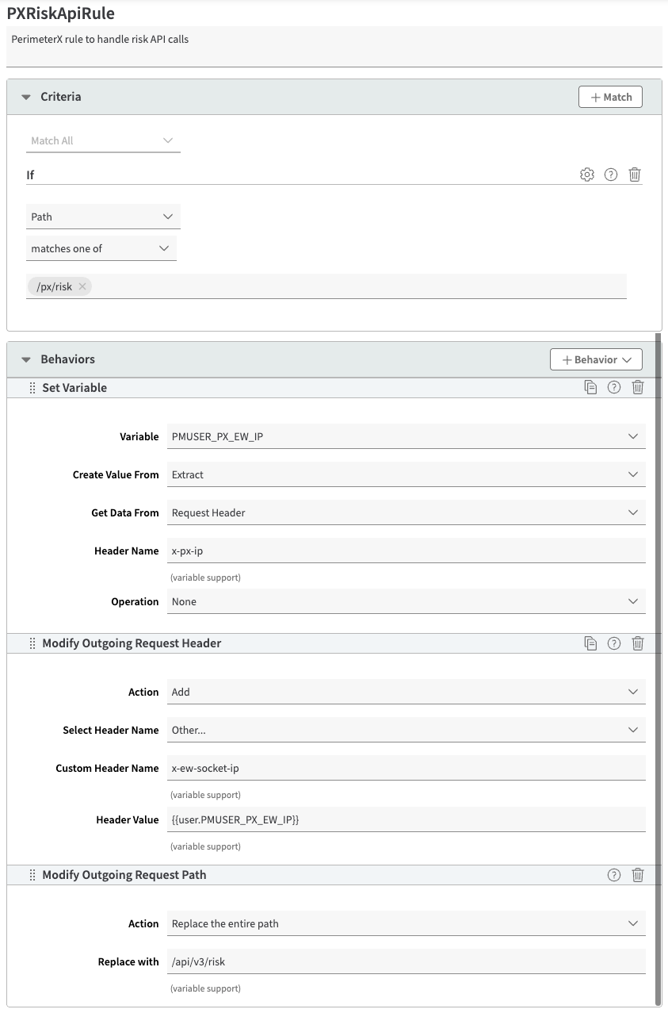Open help for the If criteria
The image size is (668, 1013).
(611, 175)
